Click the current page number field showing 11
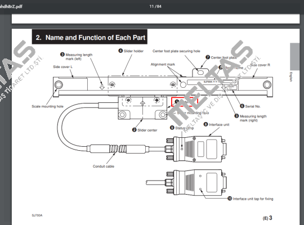This screenshot has height=225, width=304. click(151, 6)
